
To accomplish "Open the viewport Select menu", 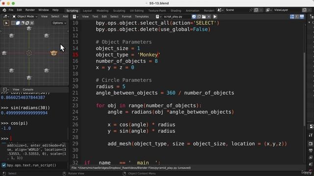I will pos(55,17).
